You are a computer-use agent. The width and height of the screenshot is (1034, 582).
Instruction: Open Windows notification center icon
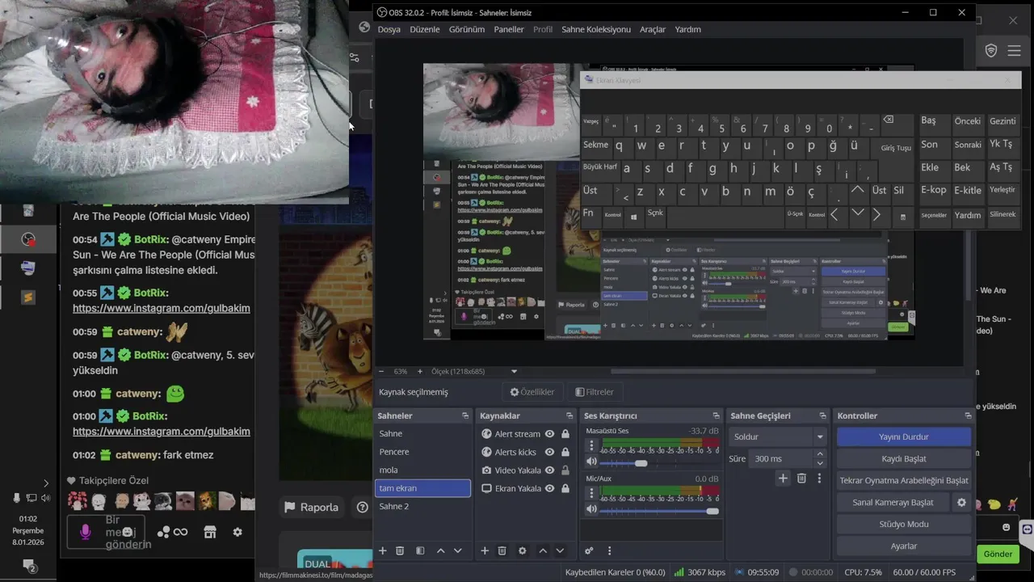click(28, 565)
